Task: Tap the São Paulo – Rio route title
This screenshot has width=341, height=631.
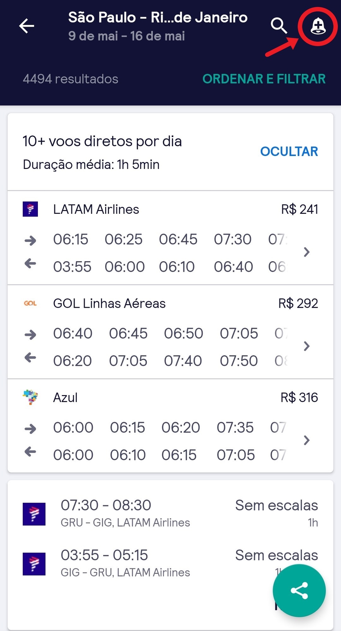Action: click(158, 18)
